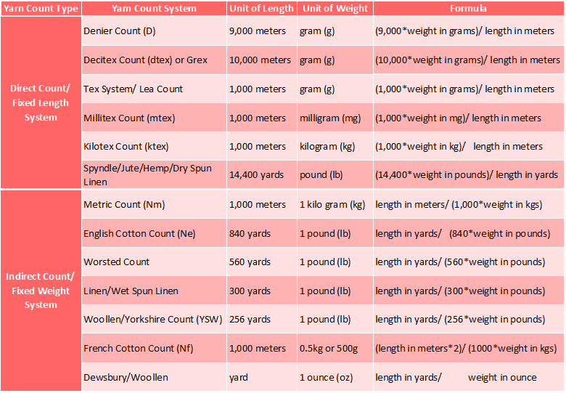Screen dimensions: 566x393
Task: Select the Kilotex Count (ktex) cell
Action: (x=126, y=147)
